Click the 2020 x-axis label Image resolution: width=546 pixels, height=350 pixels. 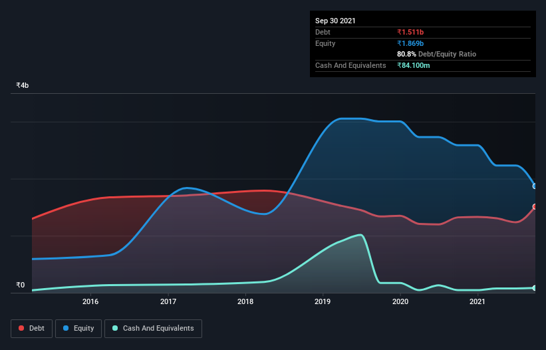[400, 301]
